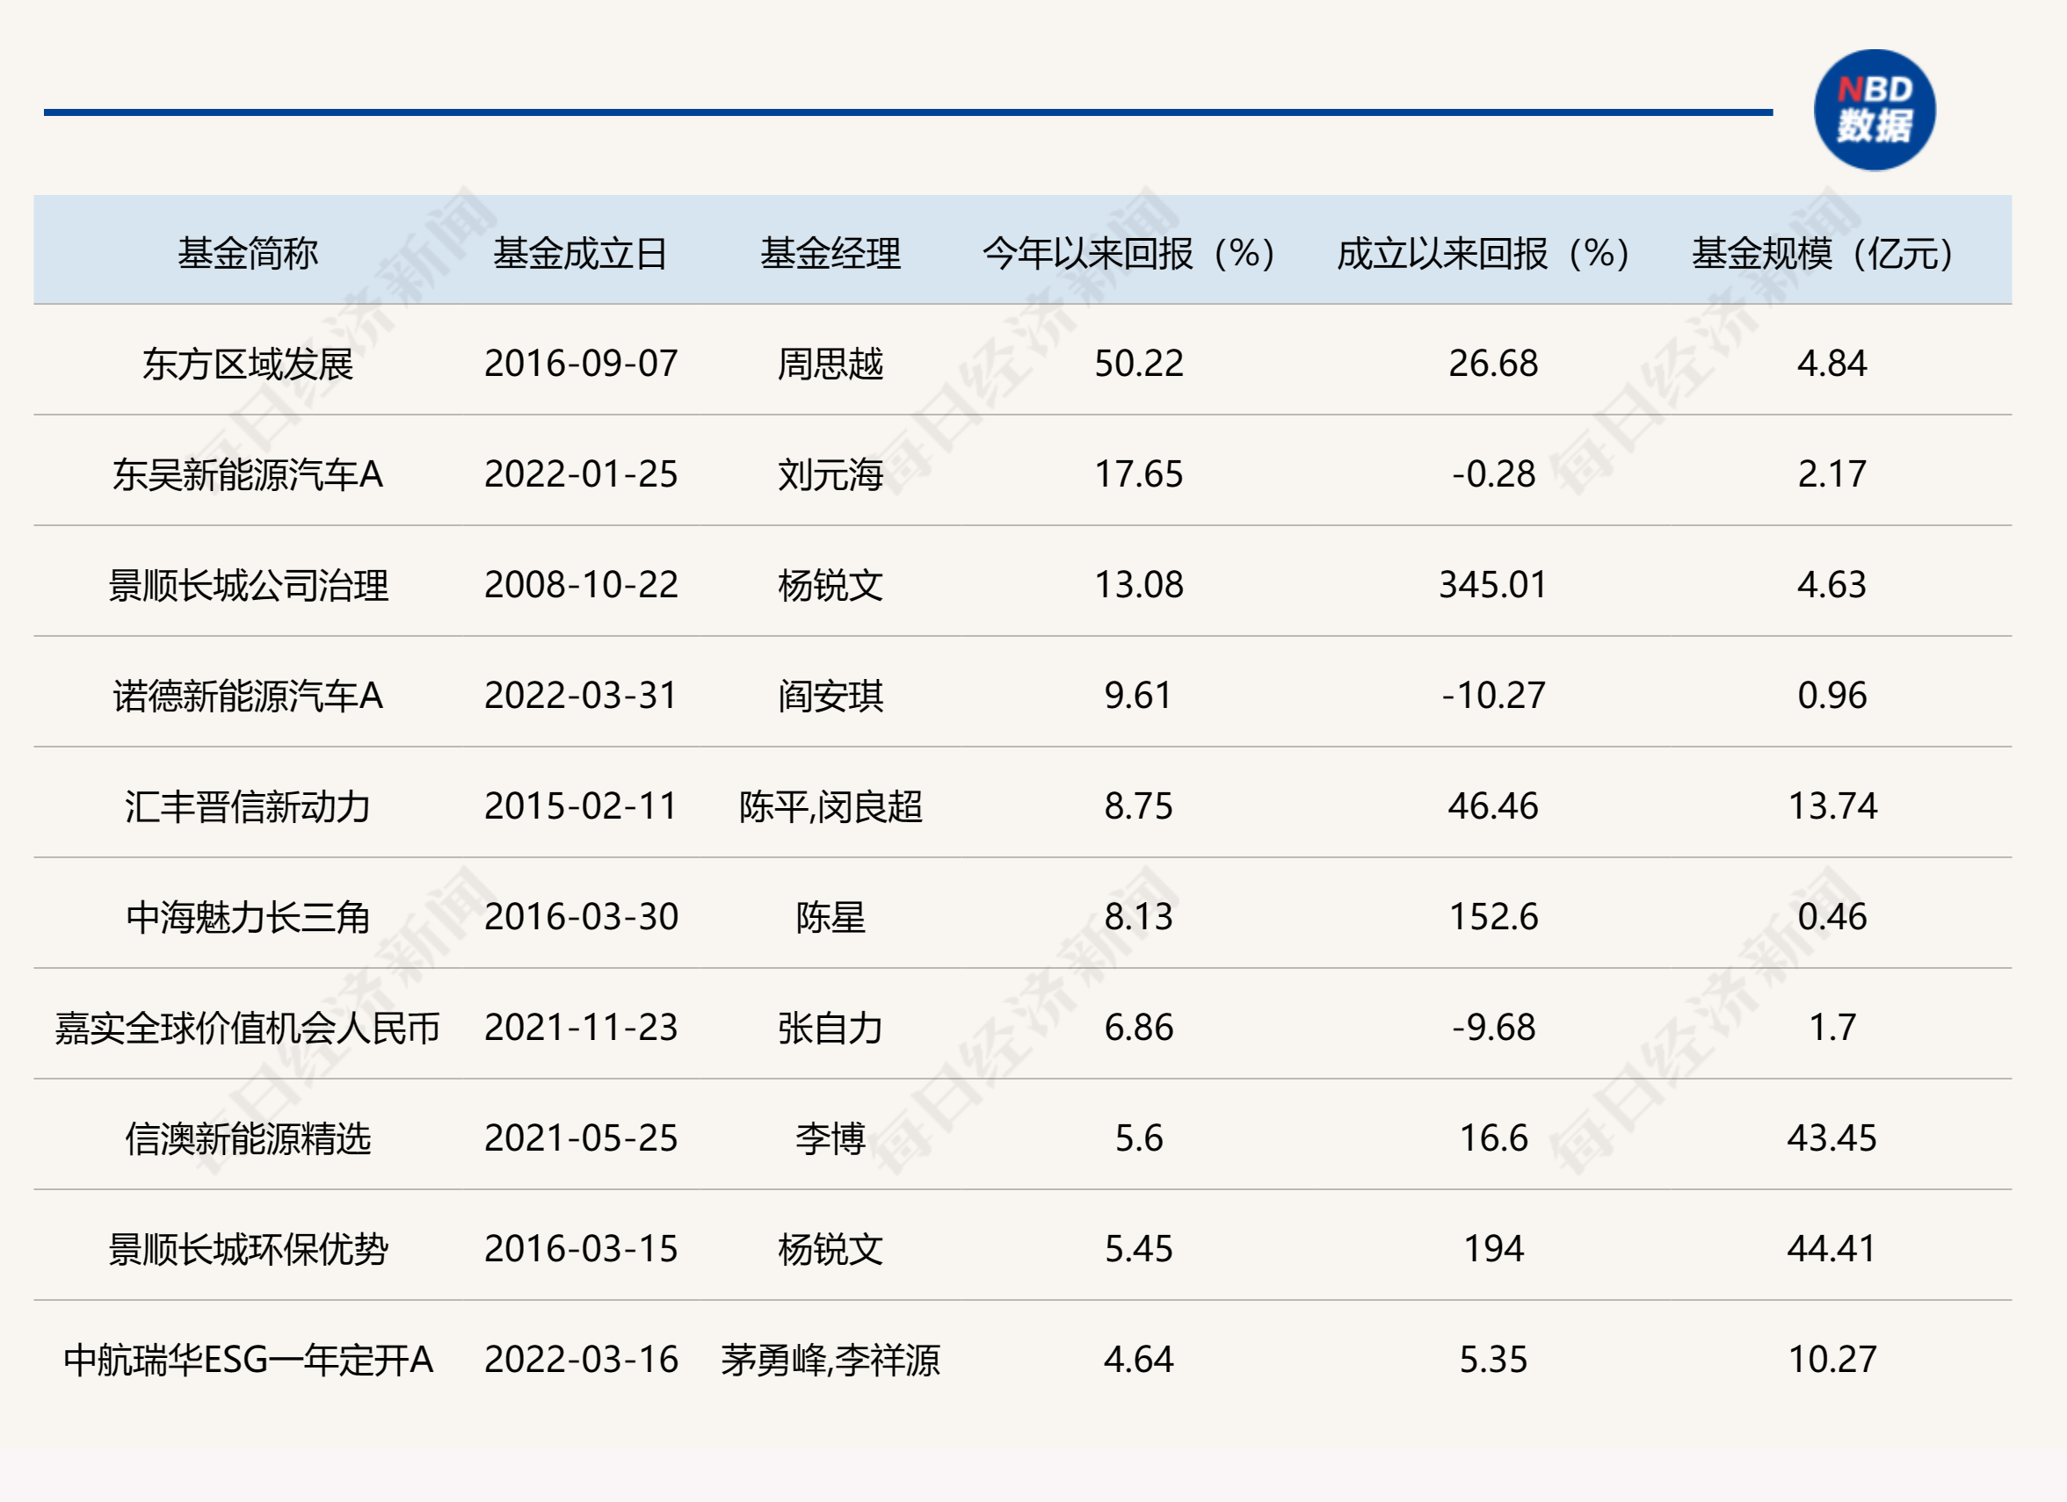Select manager 陈平,闵良超 cell
Image resolution: width=2067 pixels, height=1502 pixels.
830,806
